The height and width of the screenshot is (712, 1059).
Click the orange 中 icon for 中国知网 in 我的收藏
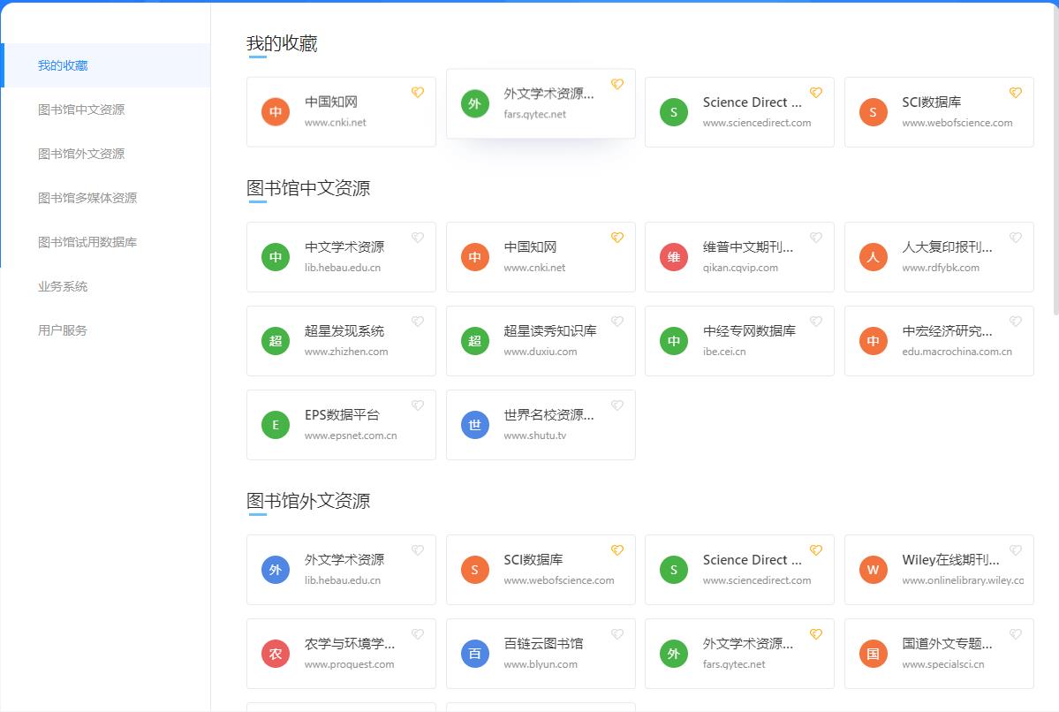276,112
